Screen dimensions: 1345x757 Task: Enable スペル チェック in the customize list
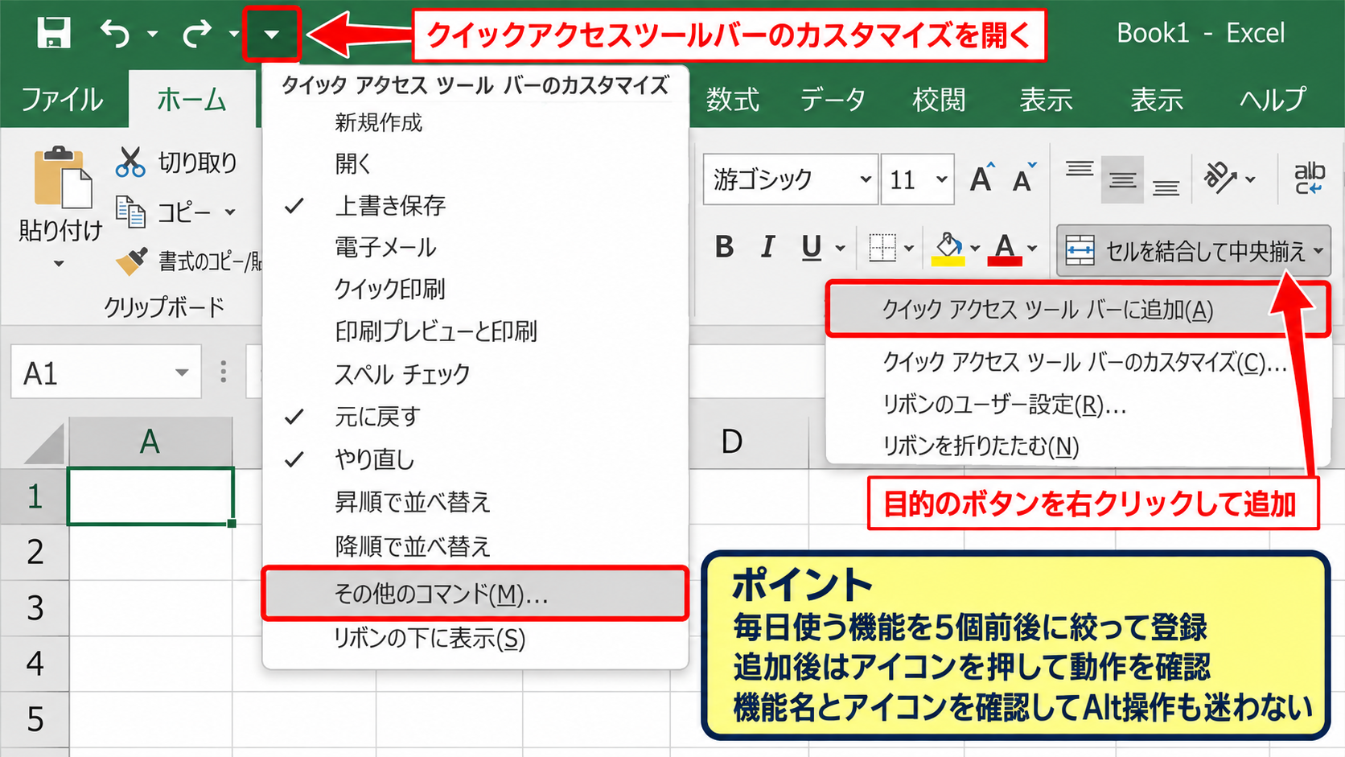coord(475,374)
